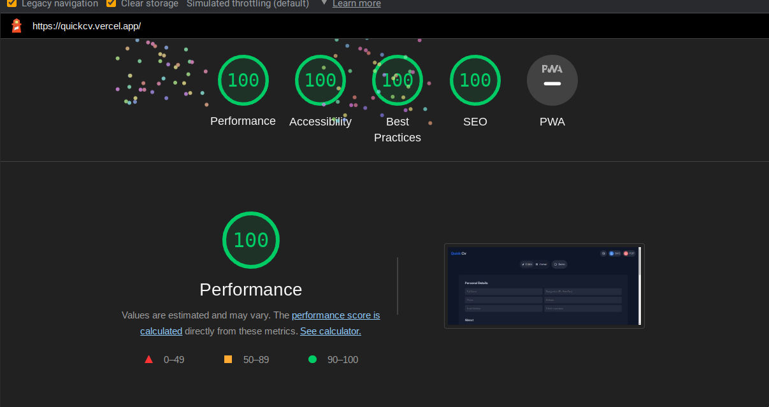
Task: Click the PWA badge icon
Action: 552,80
